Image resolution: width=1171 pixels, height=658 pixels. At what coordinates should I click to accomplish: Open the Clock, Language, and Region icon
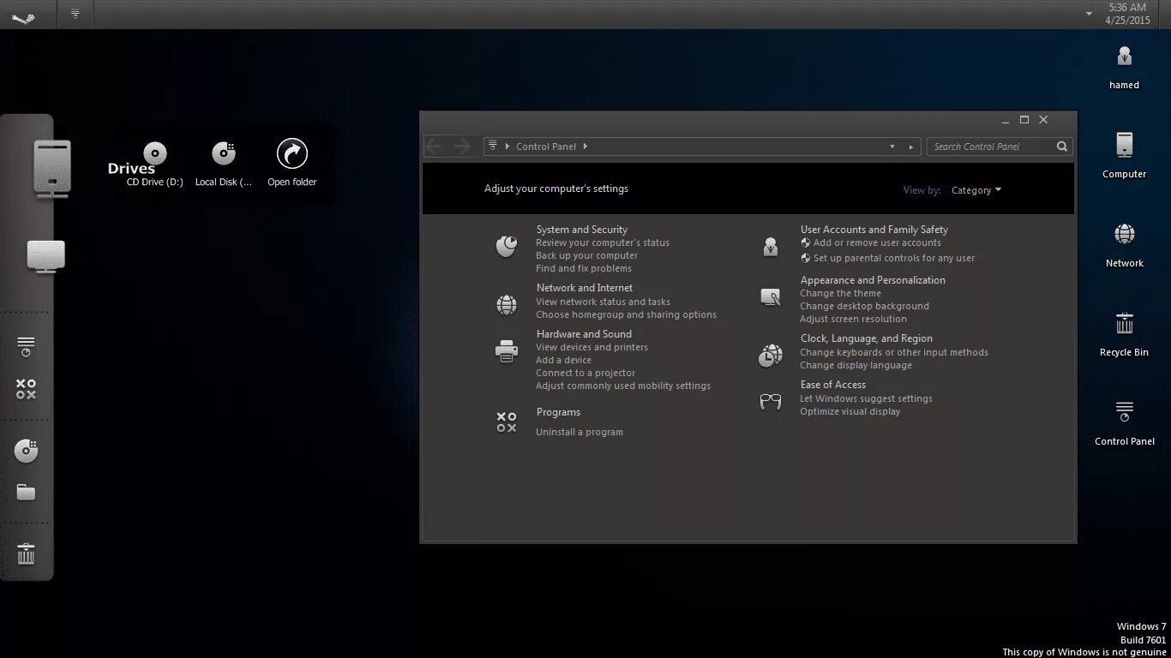770,356
